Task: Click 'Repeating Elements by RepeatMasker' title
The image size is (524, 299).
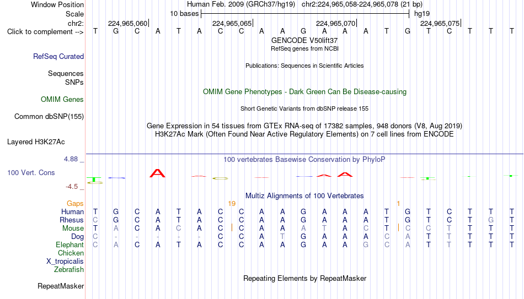Action: tap(305, 278)
